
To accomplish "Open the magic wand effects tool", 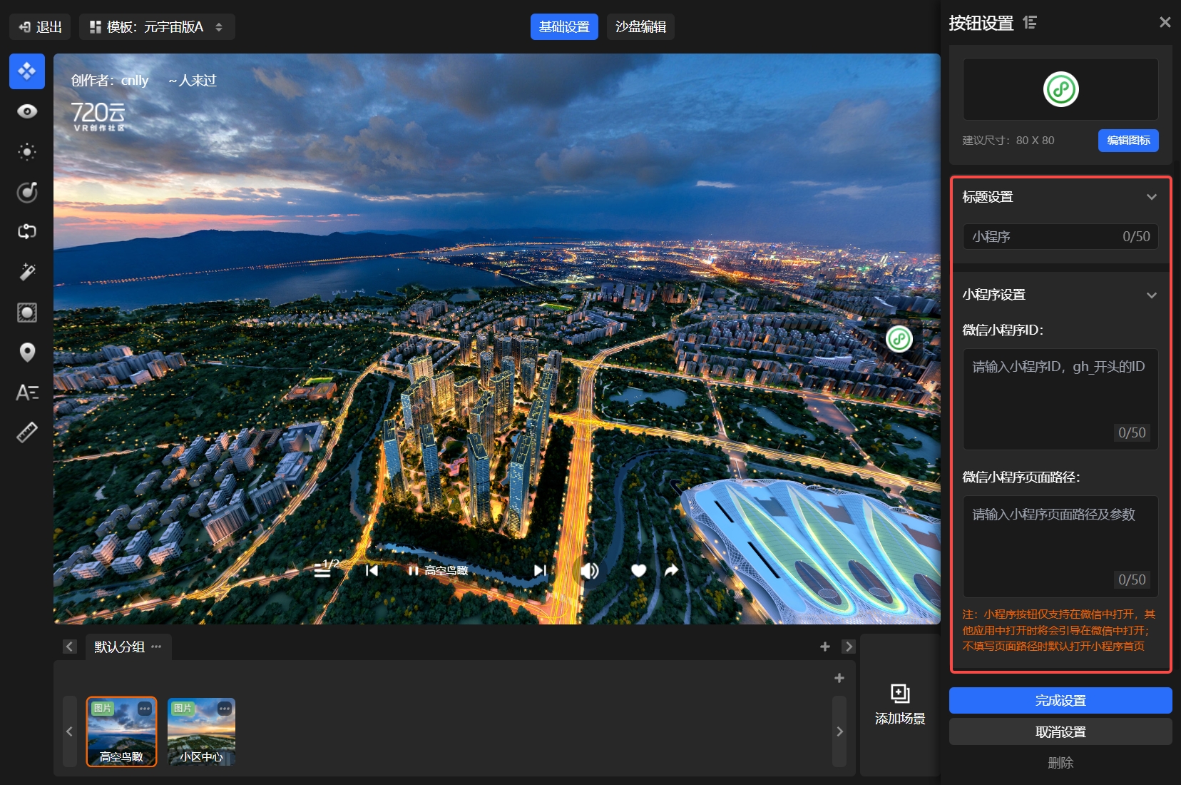I will pos(27,272).
